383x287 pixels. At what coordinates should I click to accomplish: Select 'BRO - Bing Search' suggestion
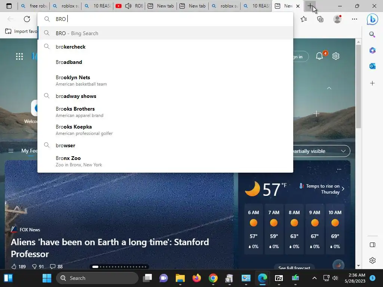tap(165, 33)
